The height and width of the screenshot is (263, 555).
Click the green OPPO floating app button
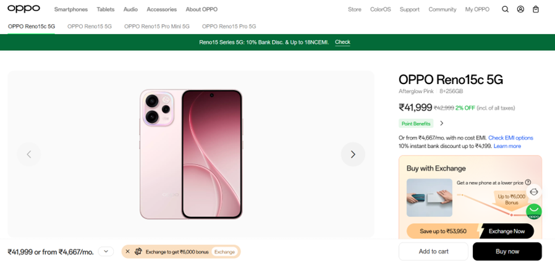coord(534,212)
